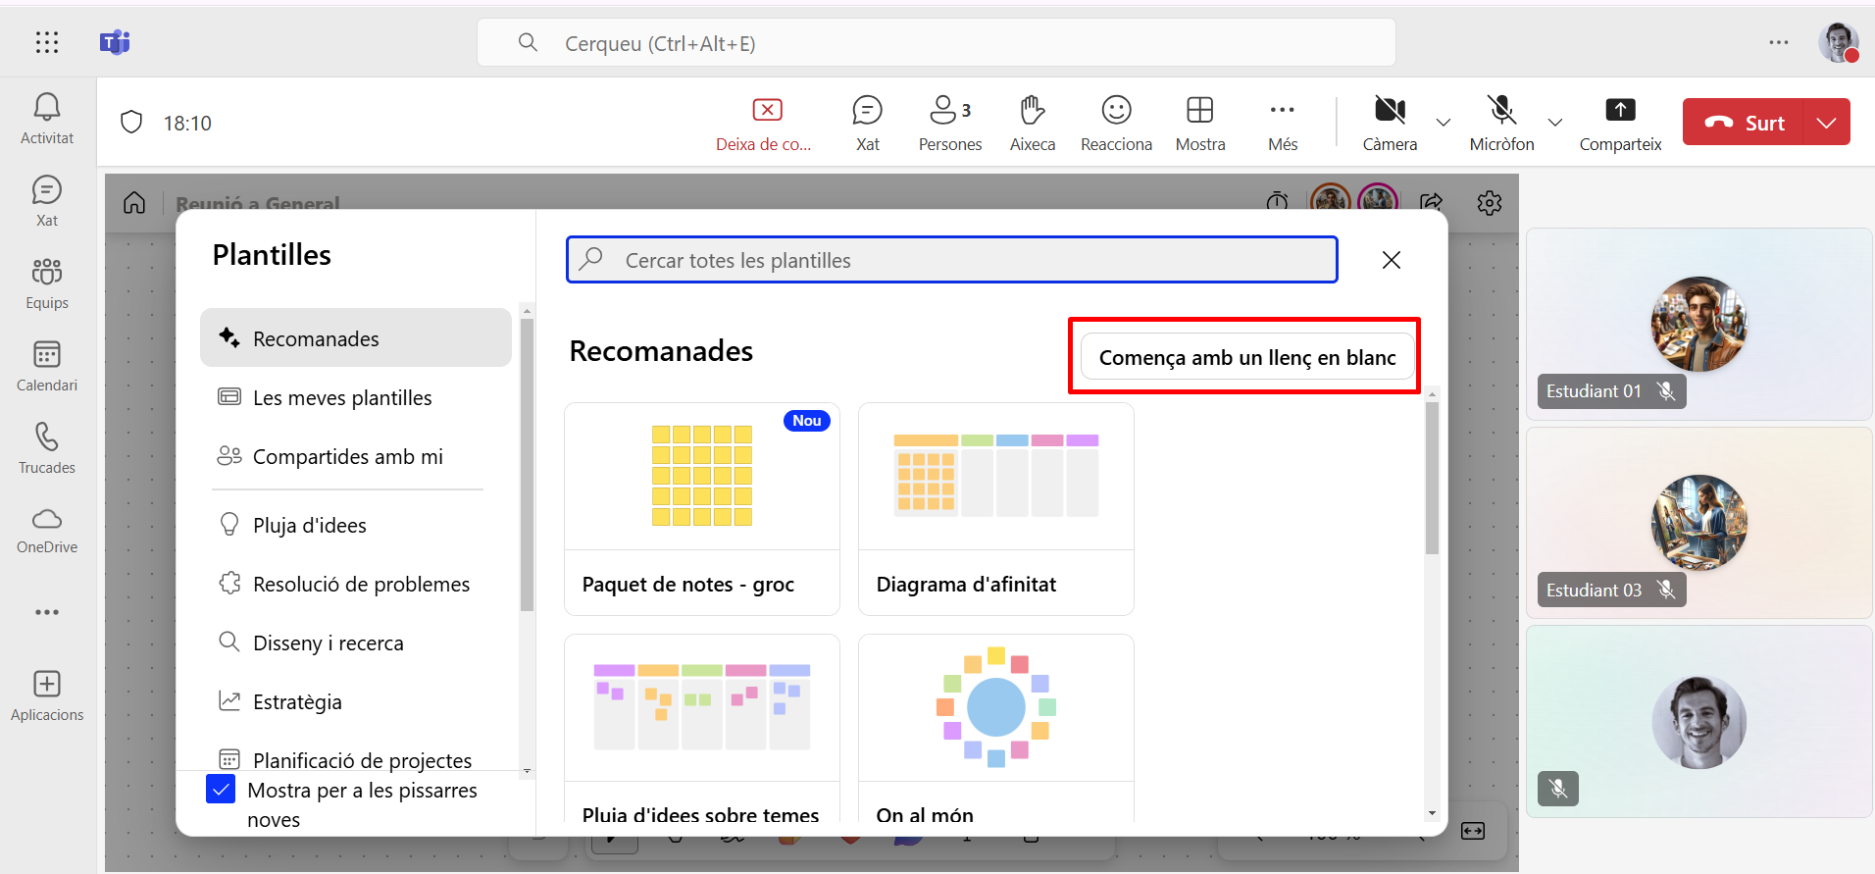Open the Activitat notifications bell
Image resolution: width=1875 pixels, height=874 pixels.
(x=47, y=118)
